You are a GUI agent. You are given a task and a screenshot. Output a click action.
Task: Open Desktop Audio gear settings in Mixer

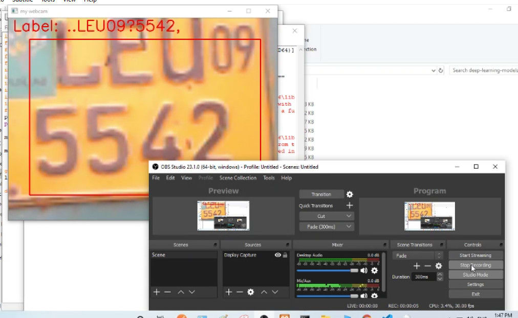tap(374, 270)
